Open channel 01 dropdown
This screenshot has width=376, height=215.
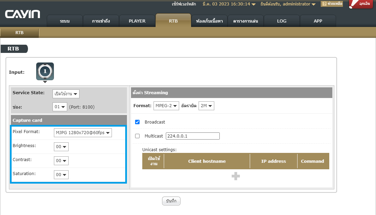coord(60,107)
